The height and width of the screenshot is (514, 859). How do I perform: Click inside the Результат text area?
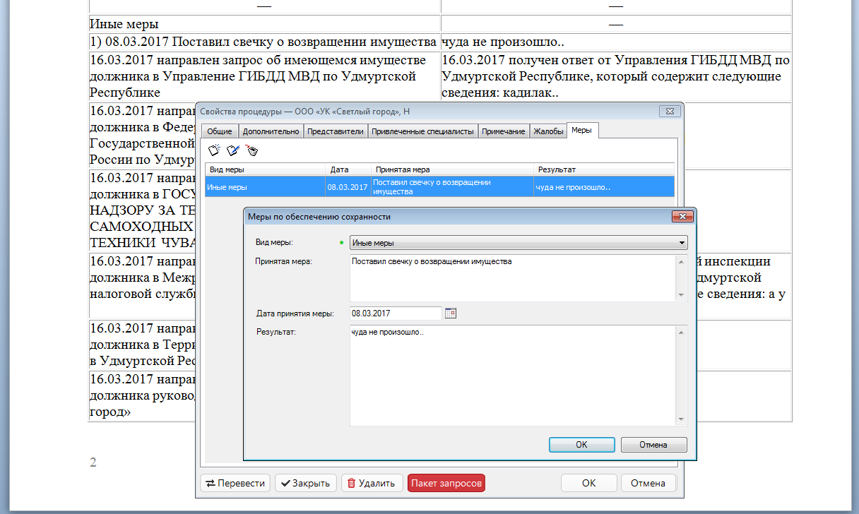pos(512,374)
